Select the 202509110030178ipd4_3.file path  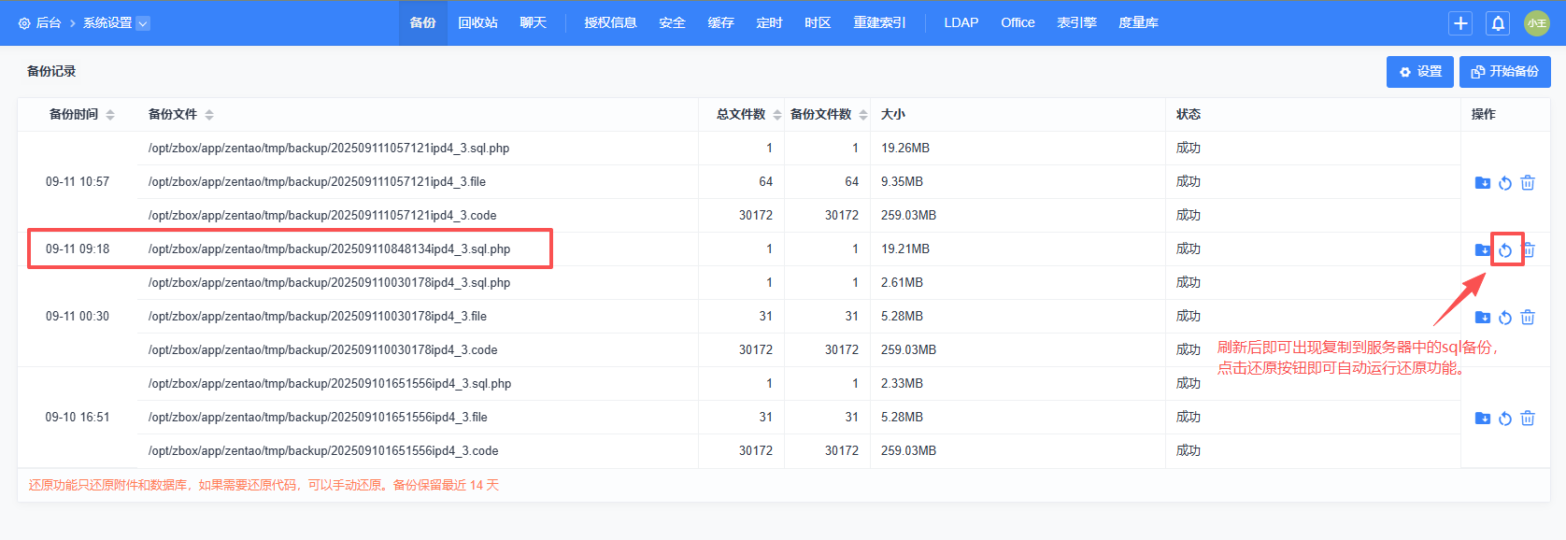(x=317, y=317)
